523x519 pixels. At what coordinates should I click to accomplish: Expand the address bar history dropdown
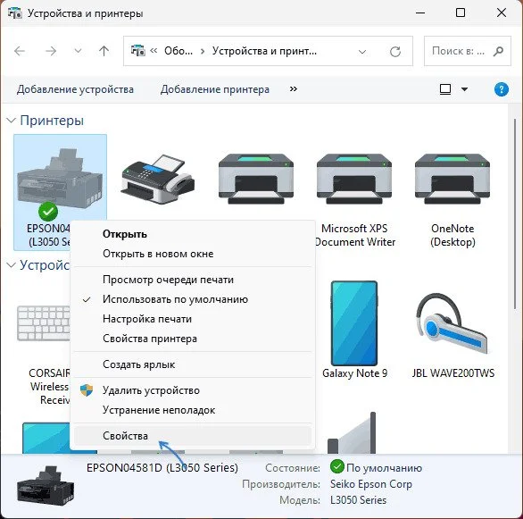coord(362,52)
